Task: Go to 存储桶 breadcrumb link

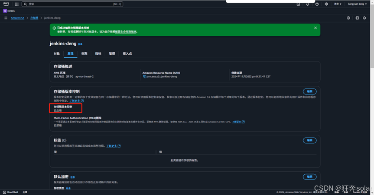Action: click(x=34, y=18)
